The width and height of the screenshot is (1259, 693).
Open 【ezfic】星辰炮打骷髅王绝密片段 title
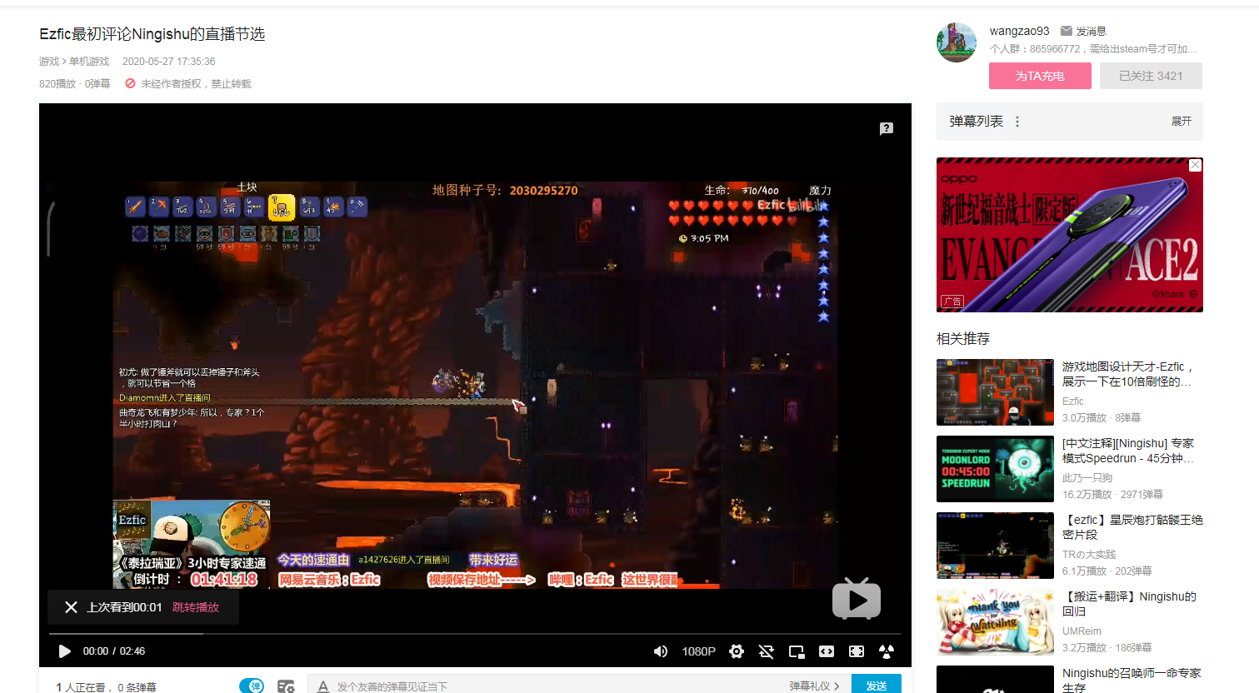point(1132,527)
